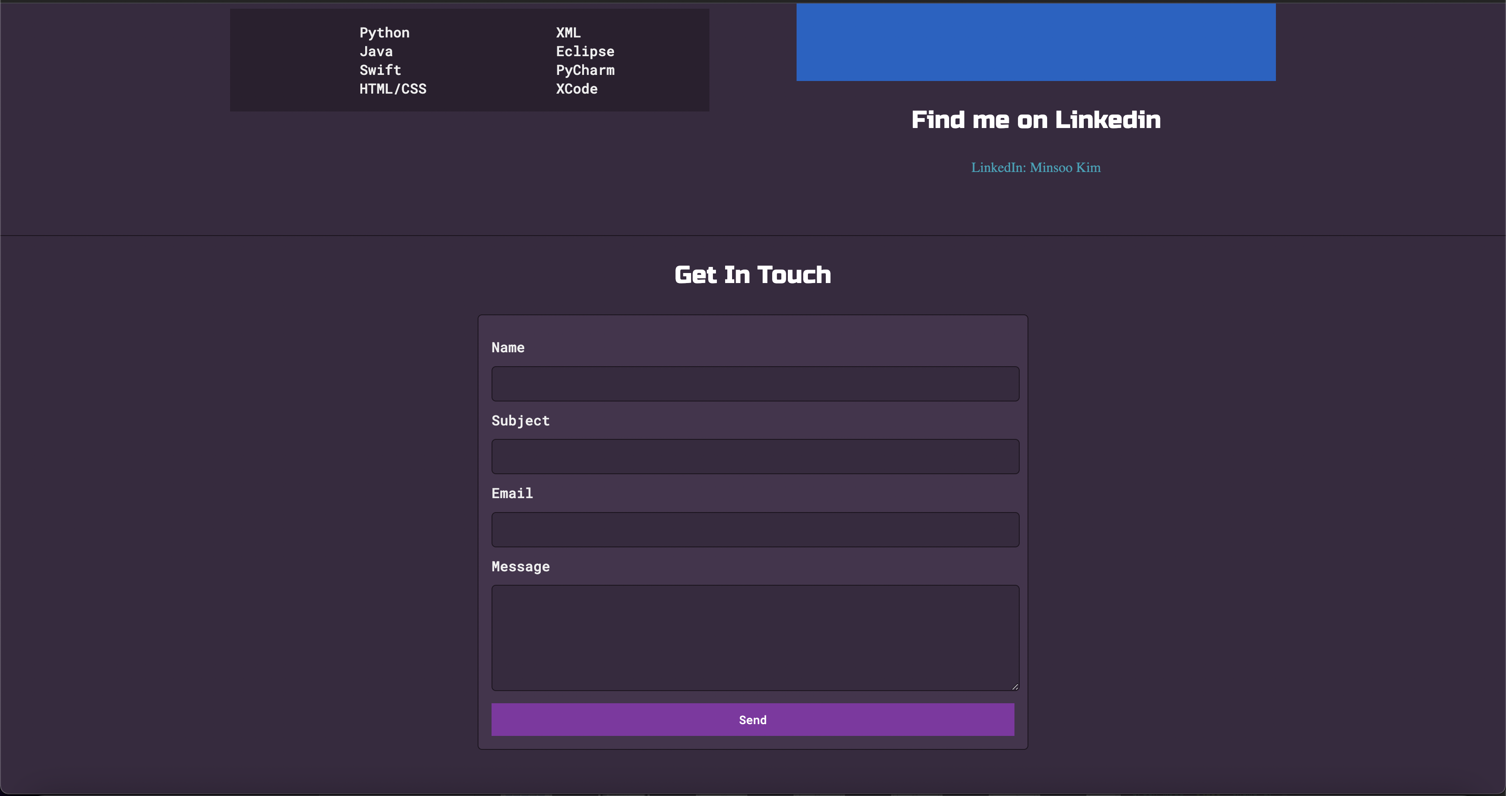This screenshot has width=1506, height=796.
Task: Click the Email field label
Action: tap(512, 493)
